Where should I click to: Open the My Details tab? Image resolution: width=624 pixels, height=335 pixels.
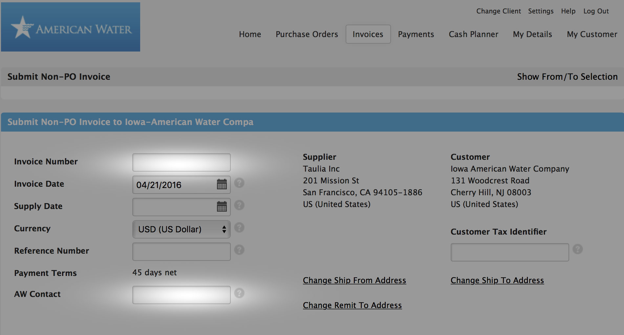532,34
